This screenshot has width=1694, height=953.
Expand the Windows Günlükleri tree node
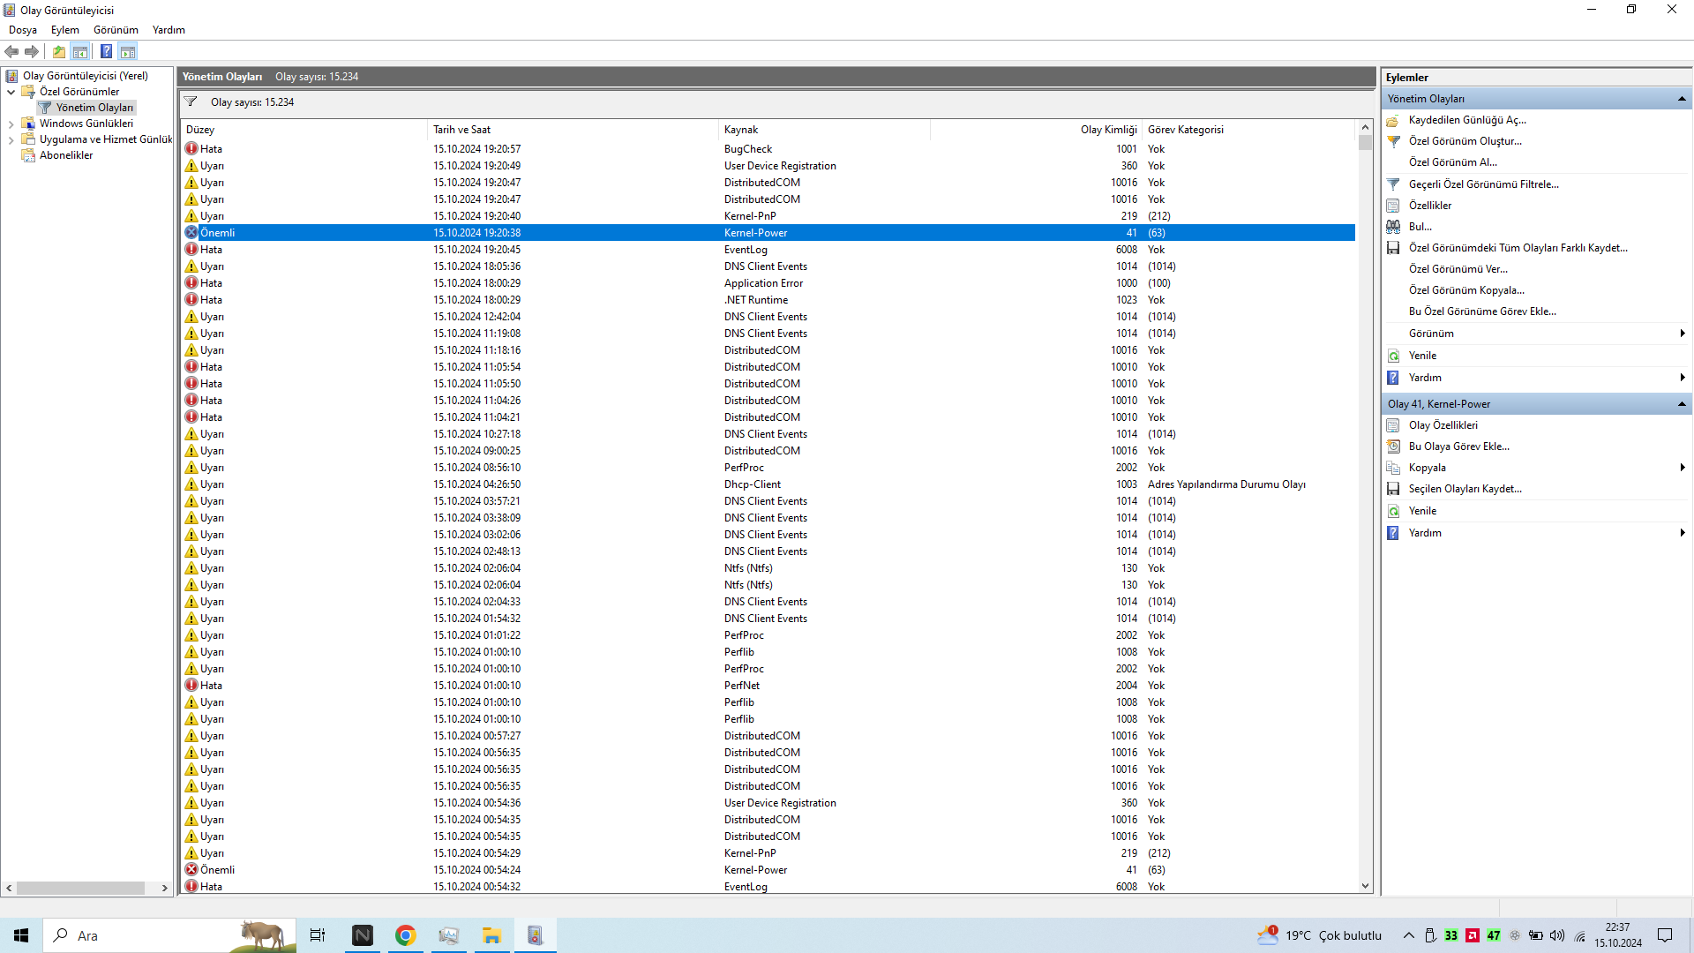click(x=11, y=124)
